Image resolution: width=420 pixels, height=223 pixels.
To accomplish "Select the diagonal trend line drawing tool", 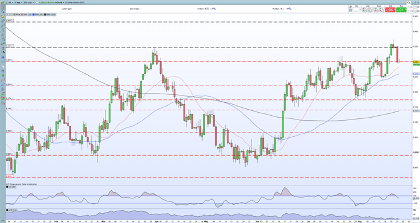I will point(3,26).
